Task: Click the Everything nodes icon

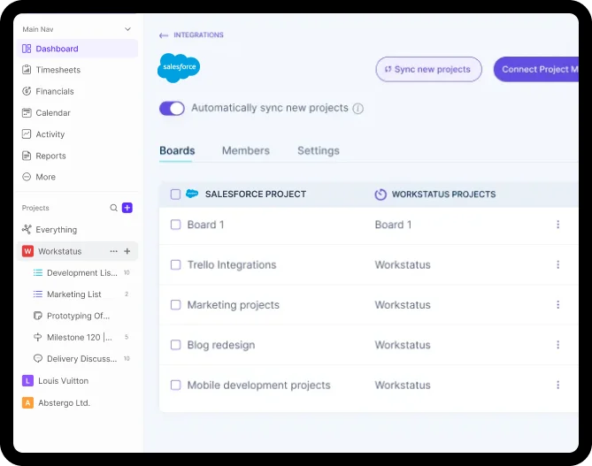Action: pos(27,229)
